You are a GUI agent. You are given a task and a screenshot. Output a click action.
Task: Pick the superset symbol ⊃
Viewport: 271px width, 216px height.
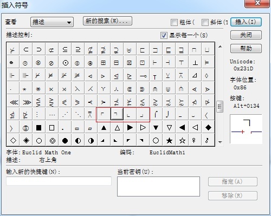pyautogui.click(x=39, y=49)
